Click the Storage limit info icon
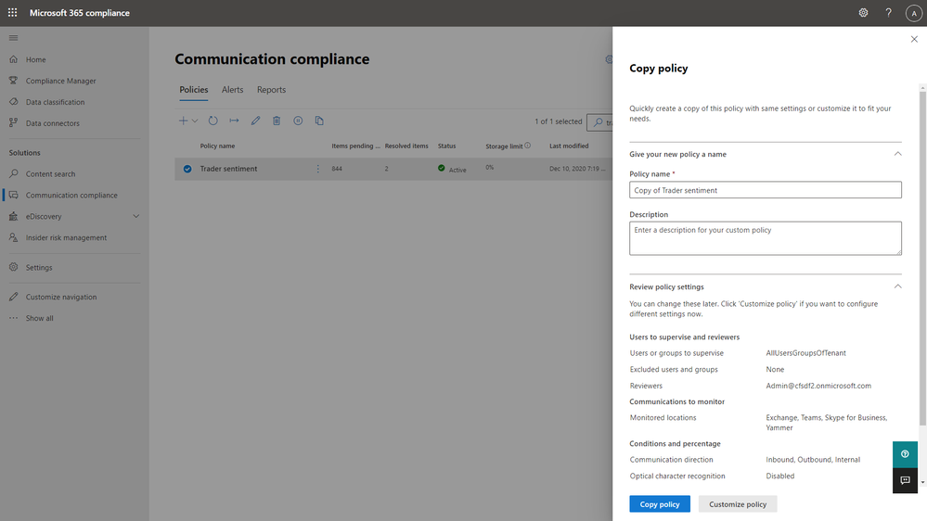 (x=527, y=146)
